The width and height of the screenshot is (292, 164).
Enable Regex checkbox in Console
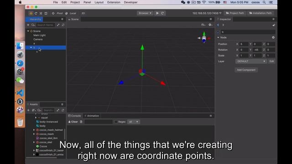116,122
